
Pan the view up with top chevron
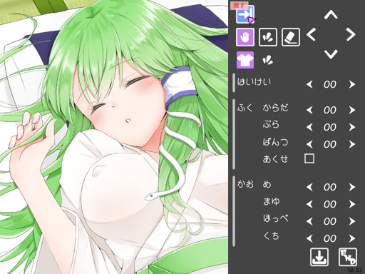click(x=331, y=16)
